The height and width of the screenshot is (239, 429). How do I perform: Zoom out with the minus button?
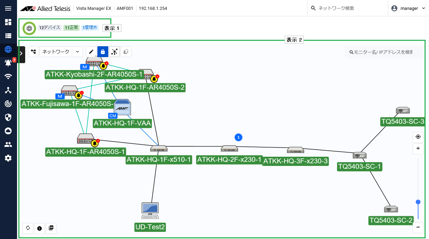click(x=418, y=227)
